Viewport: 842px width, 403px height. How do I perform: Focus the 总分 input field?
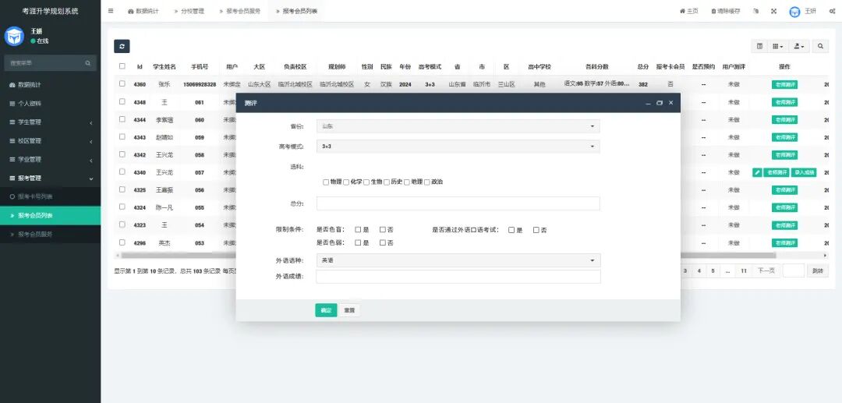point(458,203)
